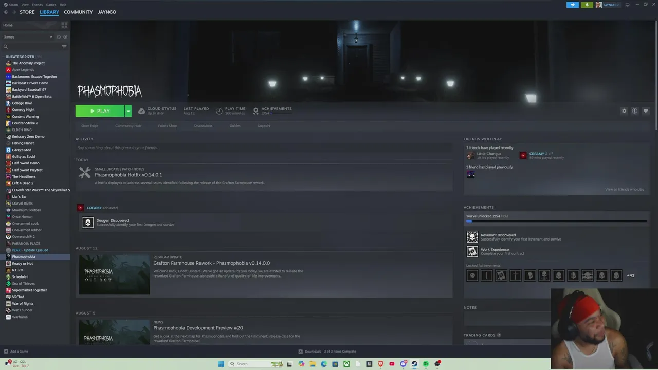Open the dropdown arrow beside PLAY

tap(128, 111)
